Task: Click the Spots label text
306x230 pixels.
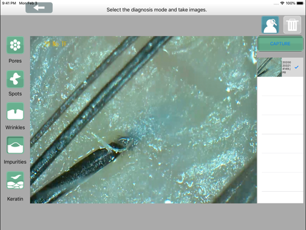Action: [x=15, y=94]
